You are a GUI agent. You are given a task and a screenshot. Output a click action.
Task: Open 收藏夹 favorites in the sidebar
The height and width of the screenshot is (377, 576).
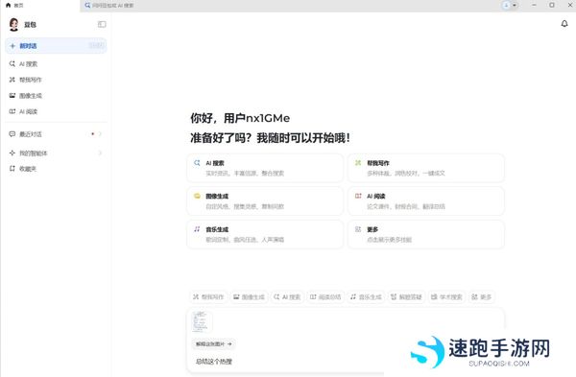pyautogui.click(x=56, y=169)
